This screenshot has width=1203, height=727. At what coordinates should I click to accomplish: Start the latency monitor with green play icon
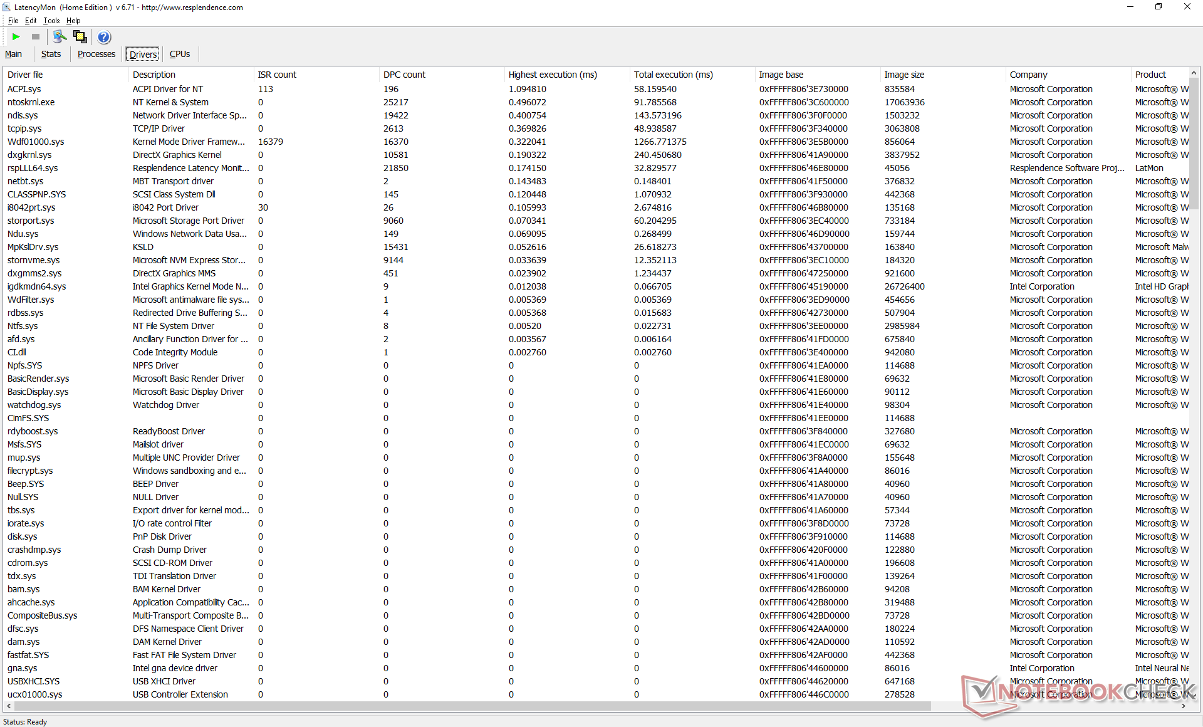click(16, 37)
